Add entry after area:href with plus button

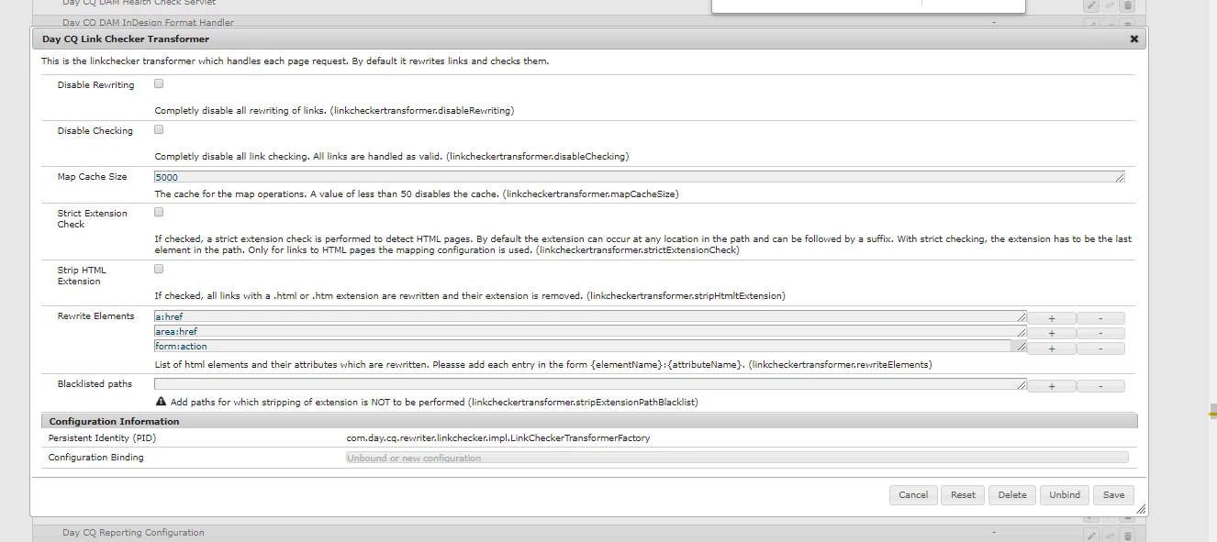click(x=1051, y=333)
